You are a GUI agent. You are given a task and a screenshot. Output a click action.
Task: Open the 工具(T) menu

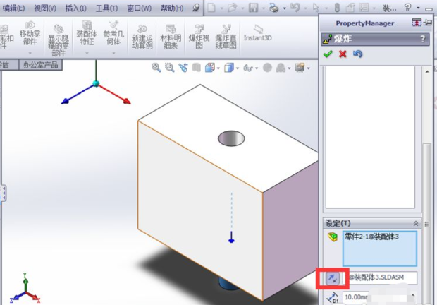(x=106, y=8)
